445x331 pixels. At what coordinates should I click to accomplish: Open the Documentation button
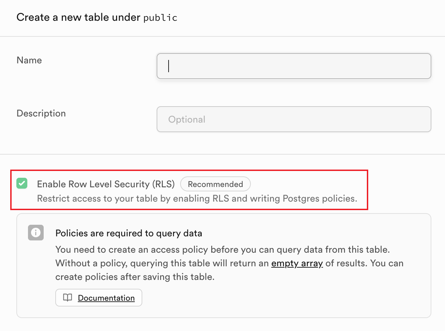99,298
